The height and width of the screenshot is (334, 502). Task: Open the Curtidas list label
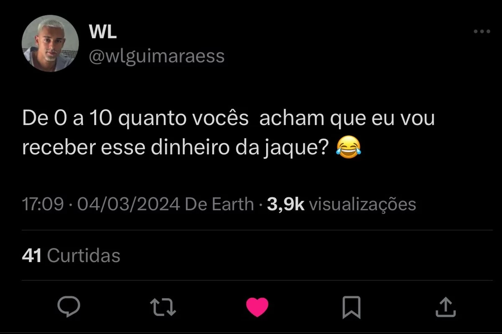pos(84,256)
